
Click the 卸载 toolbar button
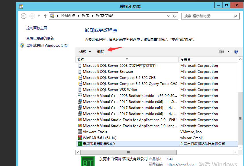101,52
